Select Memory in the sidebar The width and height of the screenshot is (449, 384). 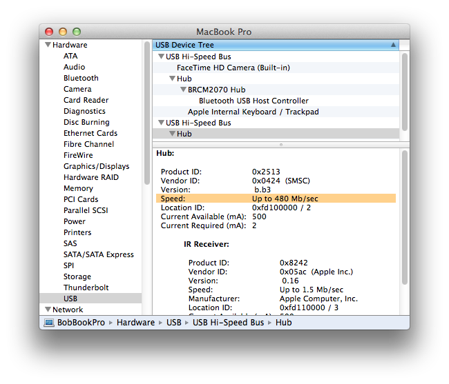pos(78,188)
